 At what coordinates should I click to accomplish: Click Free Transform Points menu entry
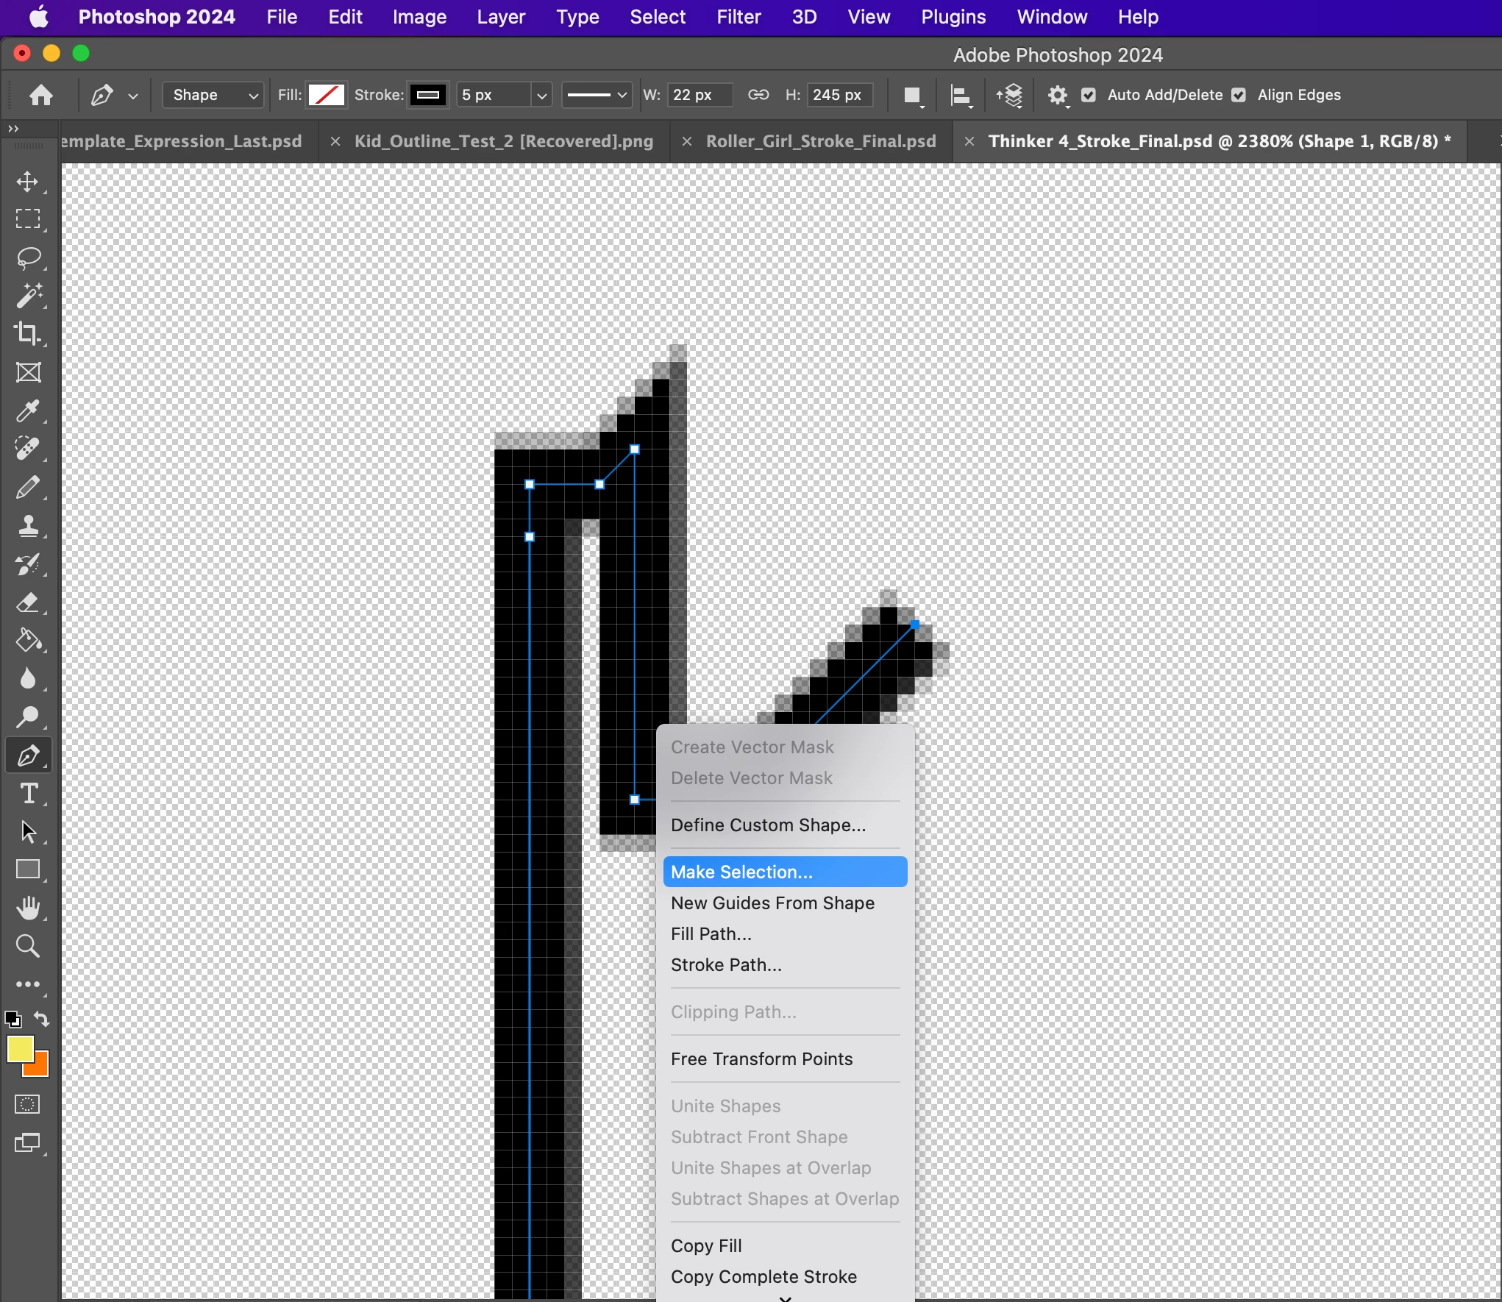pyautogui.click(x=761, y=1059)
